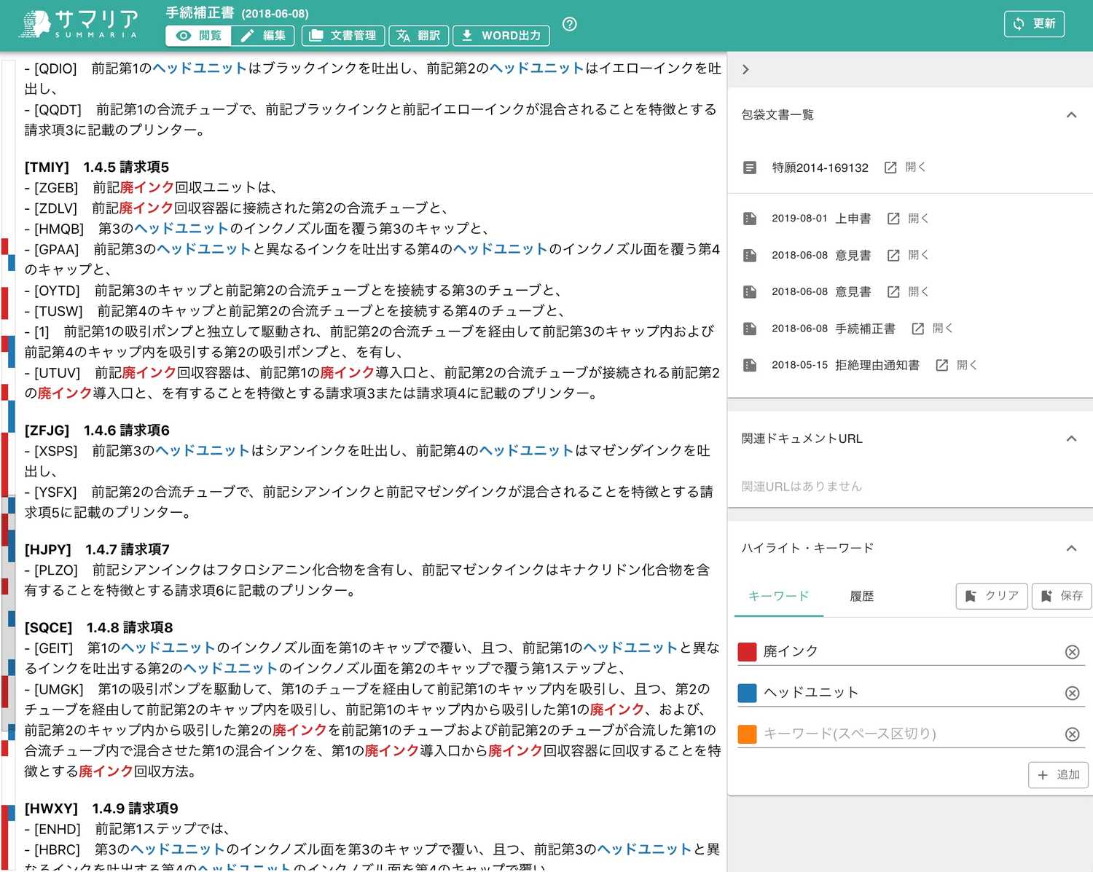Remove ヘッドユニット keyword with X icon

click(1072, 694)
